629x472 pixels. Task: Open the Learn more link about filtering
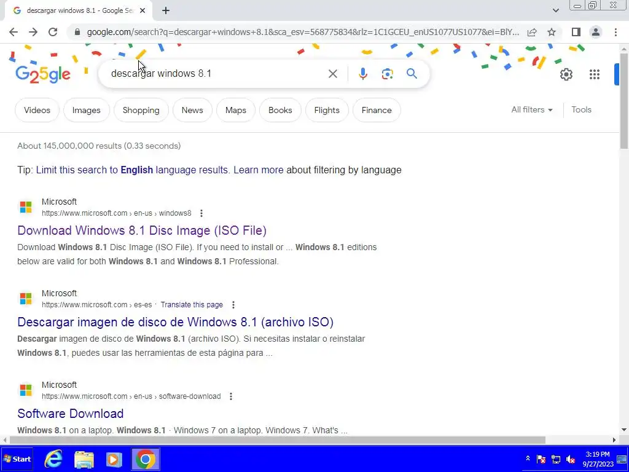click(x=259, y=170)
